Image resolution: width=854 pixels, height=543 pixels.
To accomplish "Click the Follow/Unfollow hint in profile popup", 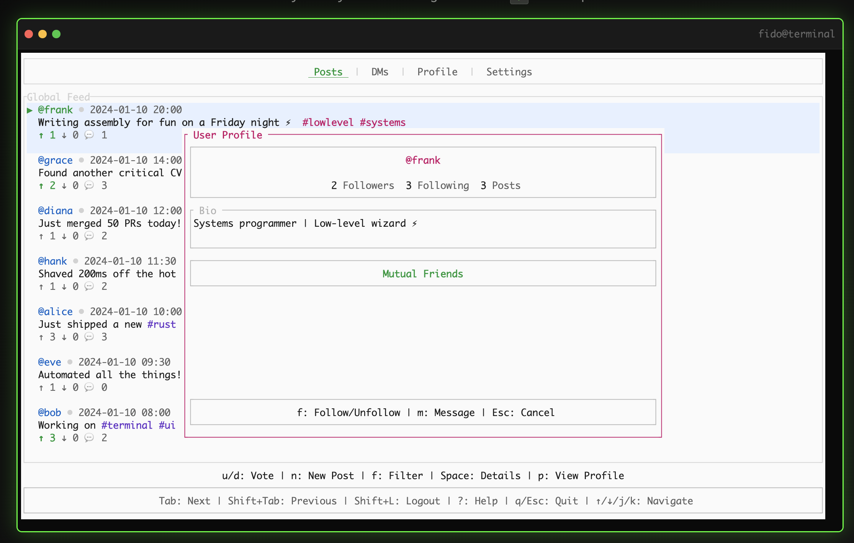I will click(x=348, y=413).
